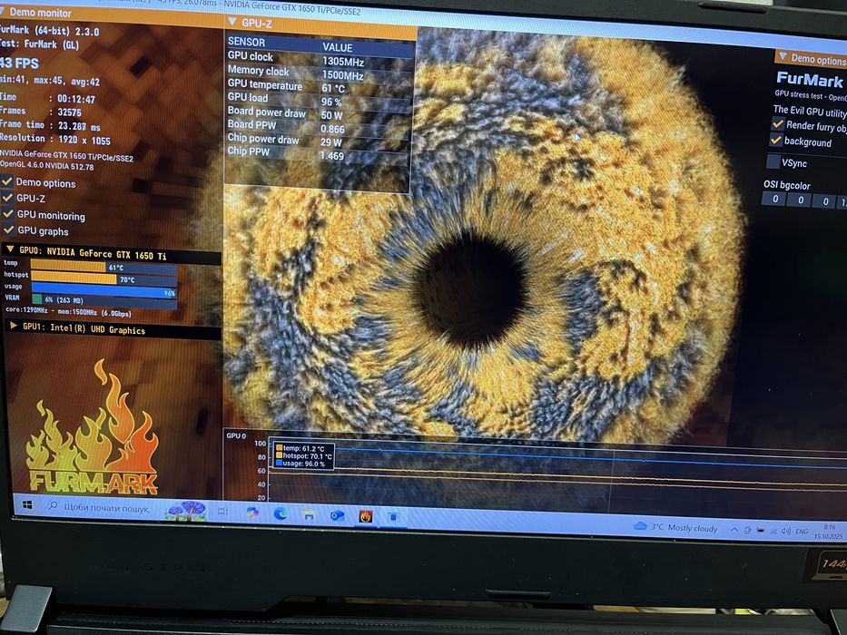Select the Board power draw row

320,112
